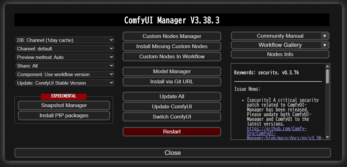The image size is (347, 167).
Task: Open the Nodes Info page
Action: pos(280,54)
